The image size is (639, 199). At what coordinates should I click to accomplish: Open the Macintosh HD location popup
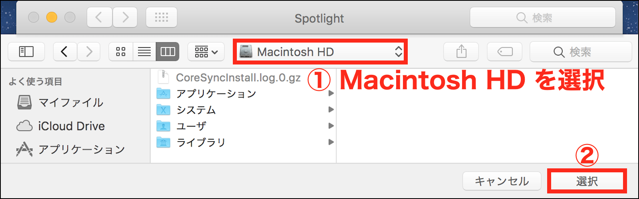320,52
